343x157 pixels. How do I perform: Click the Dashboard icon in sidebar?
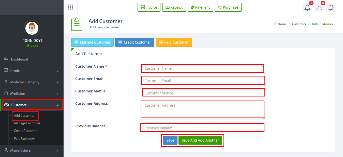(x=6, y=59)
